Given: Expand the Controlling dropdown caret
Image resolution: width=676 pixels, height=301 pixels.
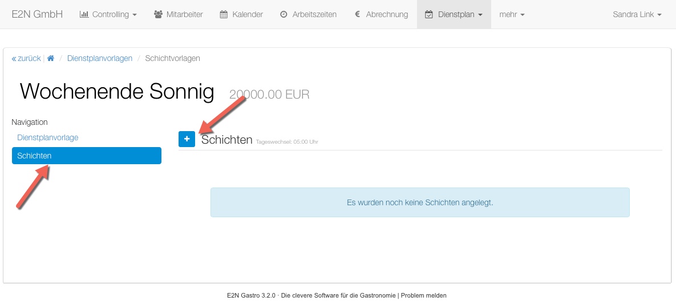Looking at the screenshot, I should [135, 15].
